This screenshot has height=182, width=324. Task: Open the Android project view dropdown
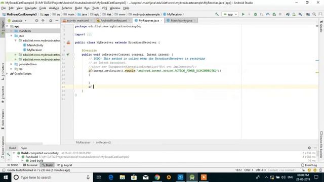point(17,21)
